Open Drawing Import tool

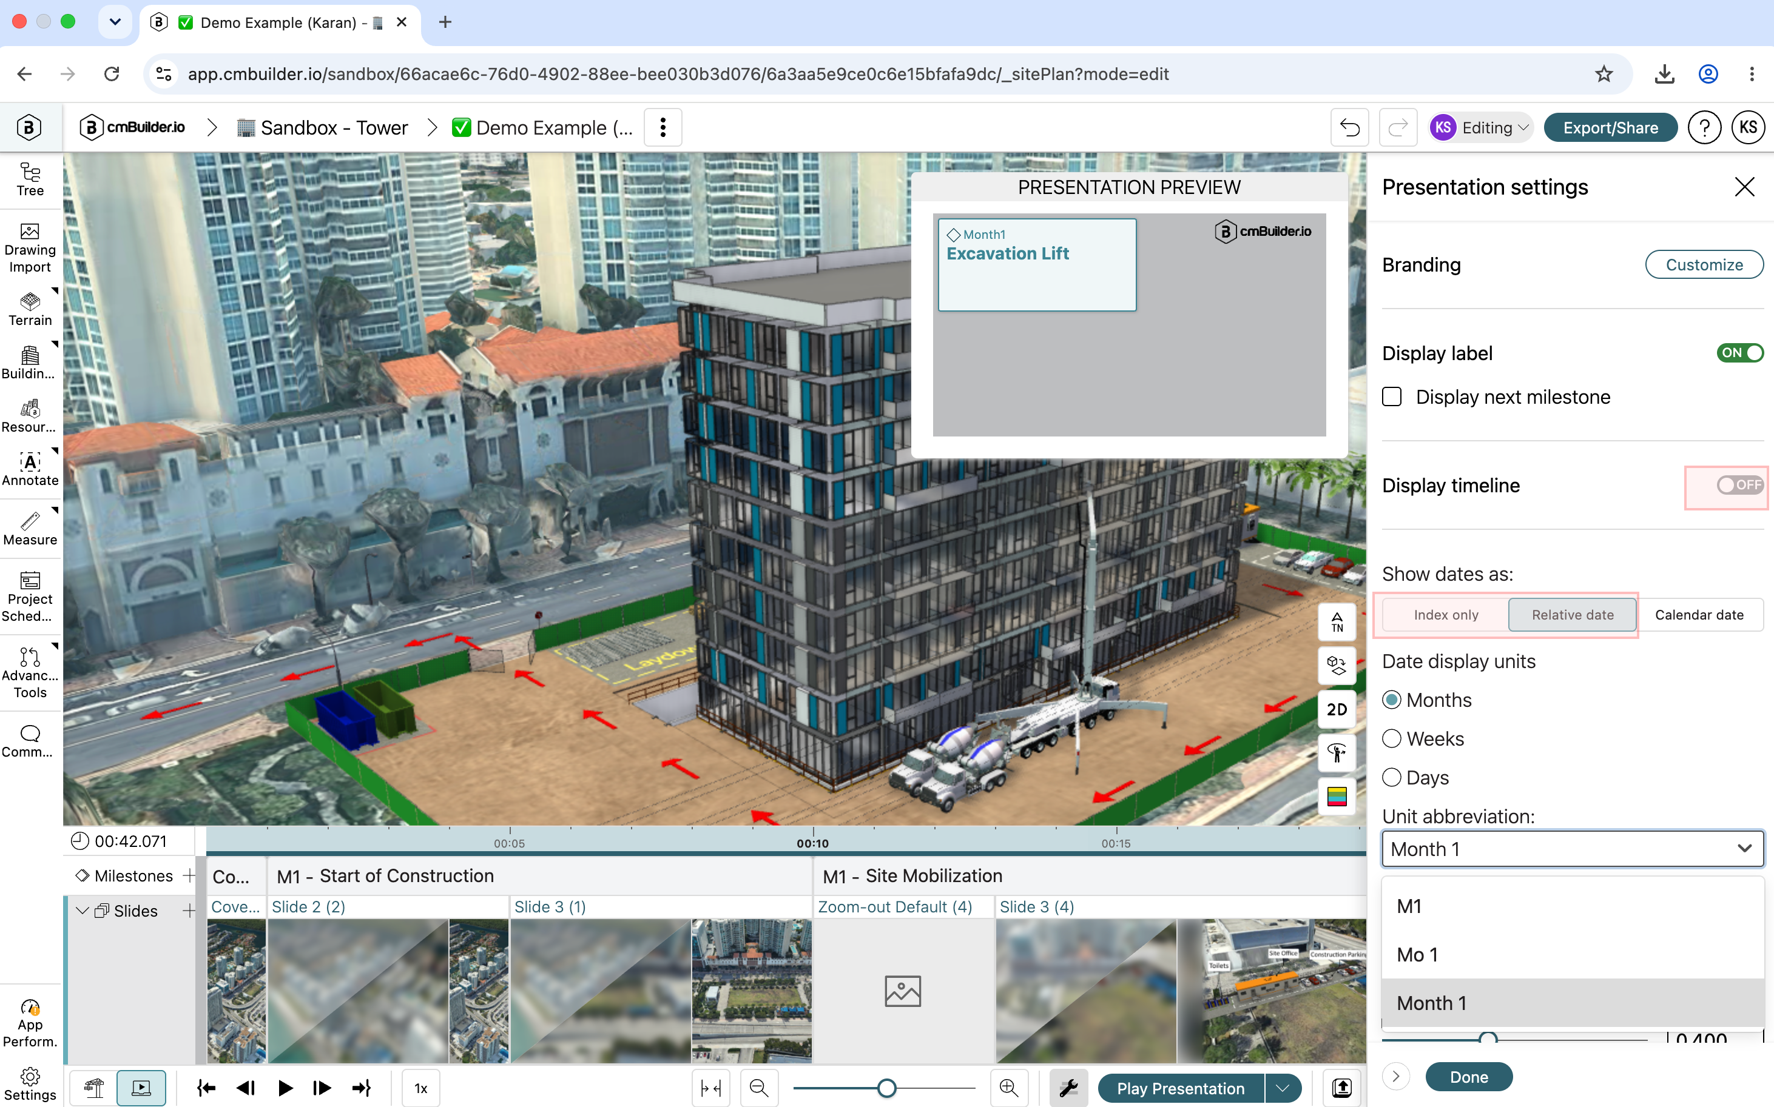30,247
